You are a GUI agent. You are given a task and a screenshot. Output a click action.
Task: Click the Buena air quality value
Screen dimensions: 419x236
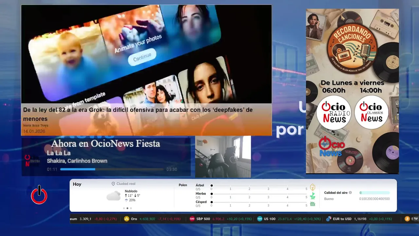coord(329,199)
